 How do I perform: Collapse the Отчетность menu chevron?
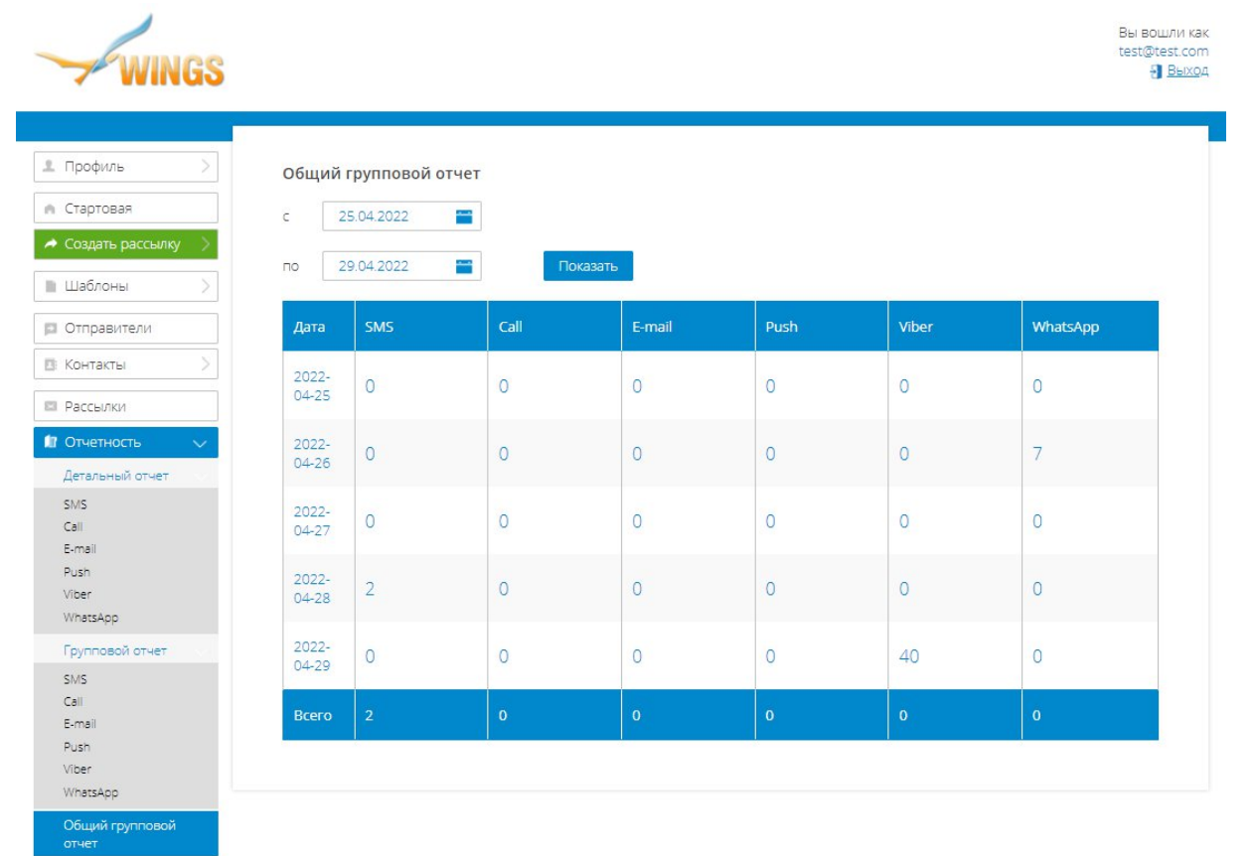click(x=200, y=443)
